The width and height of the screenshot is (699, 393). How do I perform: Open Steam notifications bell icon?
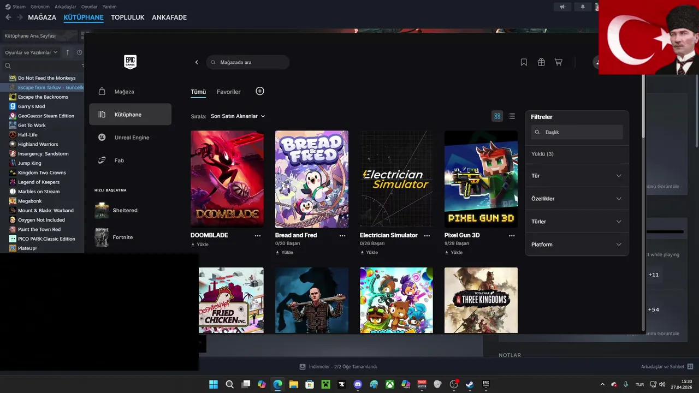[x=583, y=7]
